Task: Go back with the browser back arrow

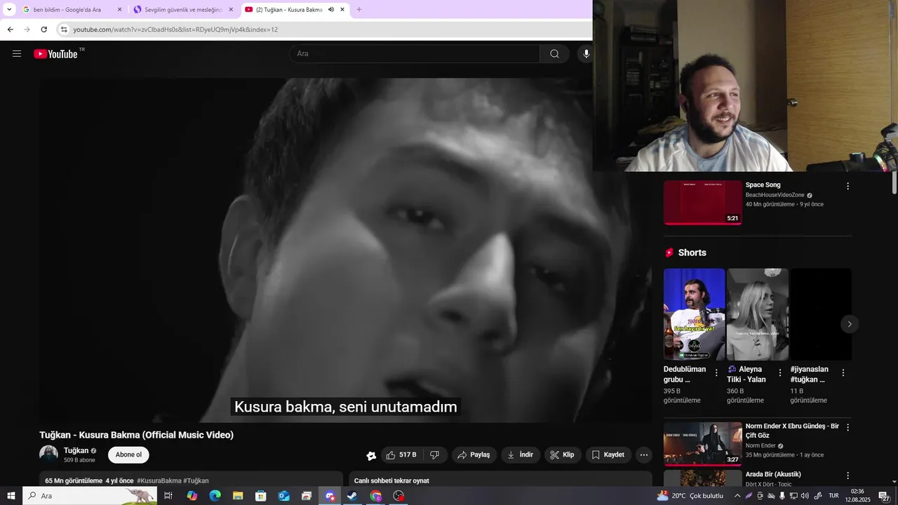Action: [x=10, y=29]
